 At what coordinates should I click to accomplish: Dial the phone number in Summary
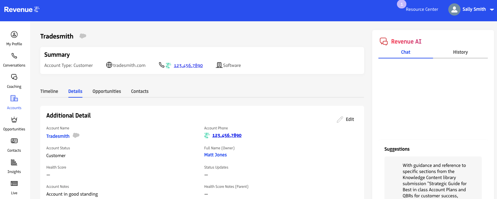(x=188, y=66)
